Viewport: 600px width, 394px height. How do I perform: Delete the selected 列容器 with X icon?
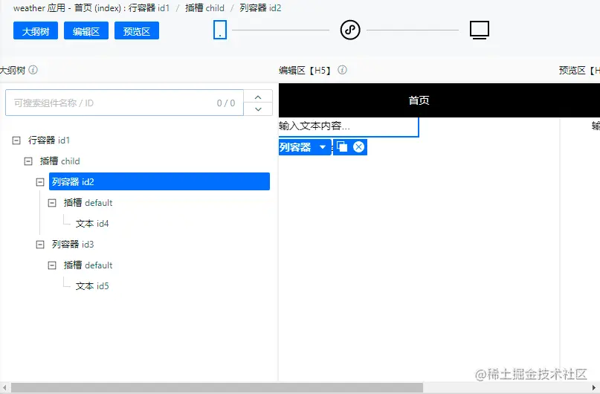359,147
